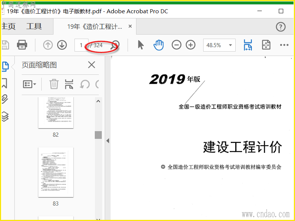Minimize the Acrobat window

click(x=260, y=11)
